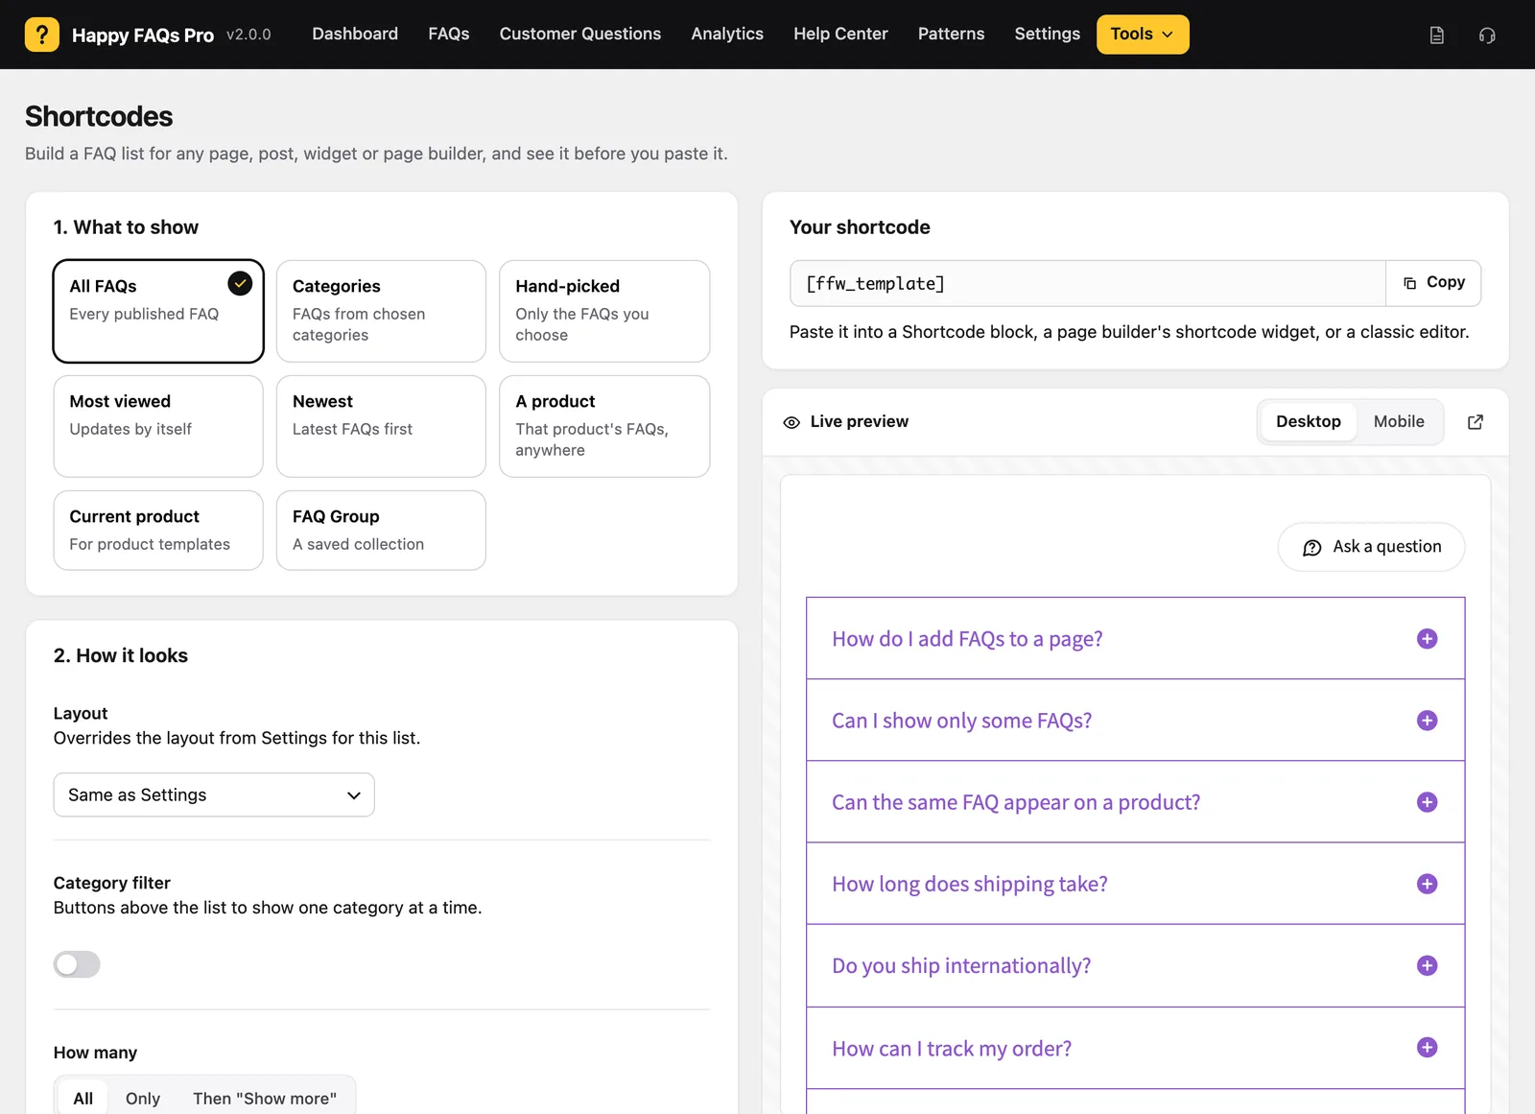This screenshot has height=1114, width=1535.
Task: Select 'Then "Show more"' option
Action: (x=265, y=1099)
